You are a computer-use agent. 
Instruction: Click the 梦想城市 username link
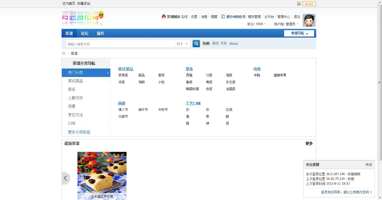pyautogui.click(x=173, y=17)
